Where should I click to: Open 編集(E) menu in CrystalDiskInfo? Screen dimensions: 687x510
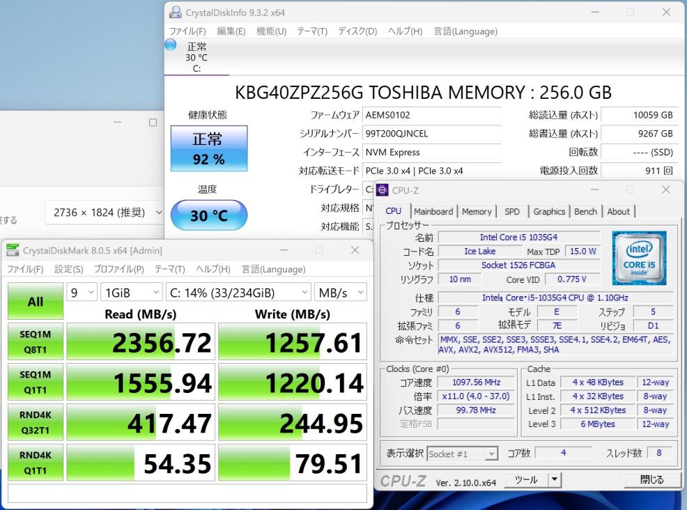point(231,31)
